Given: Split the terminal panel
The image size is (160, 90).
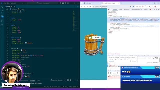Looking at the screenshot, I should point(68,80).
